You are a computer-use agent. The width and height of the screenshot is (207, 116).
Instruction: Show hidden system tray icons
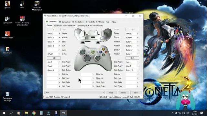point(172,113)
